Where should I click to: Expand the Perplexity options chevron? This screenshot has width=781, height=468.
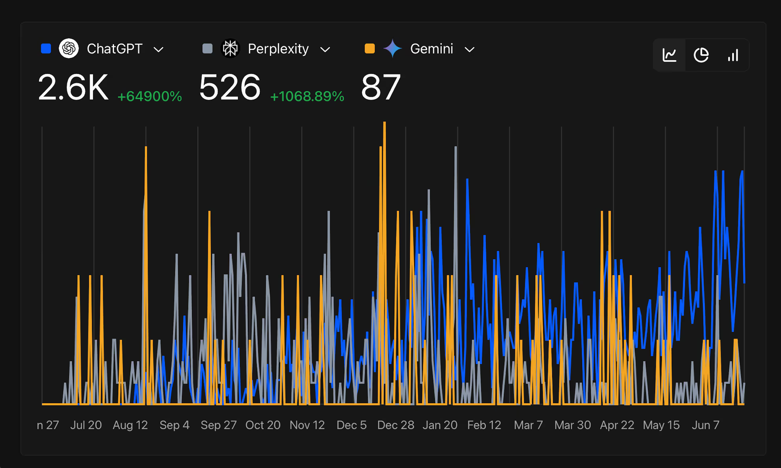click(x=325, y=50)
